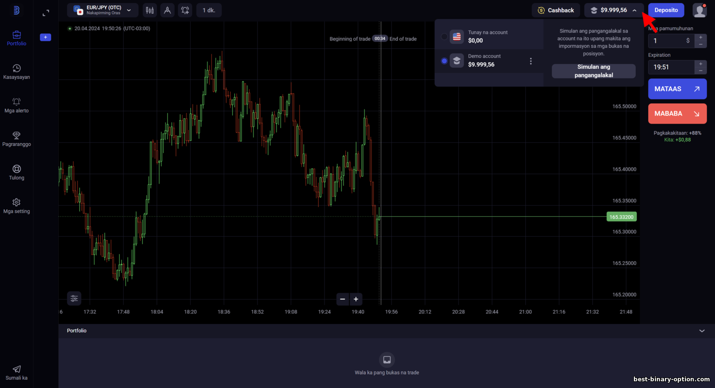This screenshot has width=715, height=388.
Task: Increase investment amount with plus stepper
Action: tap(701, 37)
